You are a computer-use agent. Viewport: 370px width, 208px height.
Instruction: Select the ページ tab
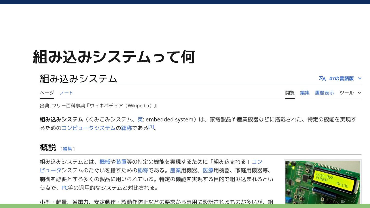pos(47,93)
